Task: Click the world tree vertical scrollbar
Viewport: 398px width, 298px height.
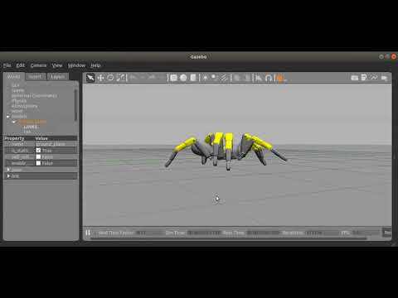Action: (75, 105)
